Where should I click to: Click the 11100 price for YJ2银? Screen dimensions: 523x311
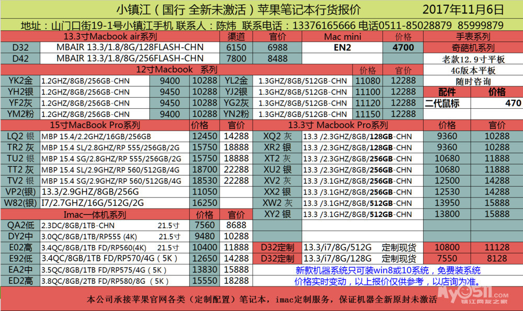click(368, 91)
